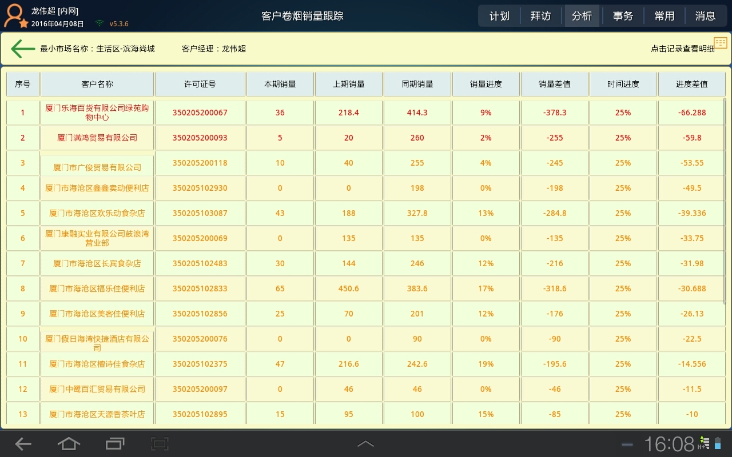Screen dimensions: 732x457
Task: Select customer 厦门康融实业有限公司鼓浪湾营业部
Action: [97, 238]
